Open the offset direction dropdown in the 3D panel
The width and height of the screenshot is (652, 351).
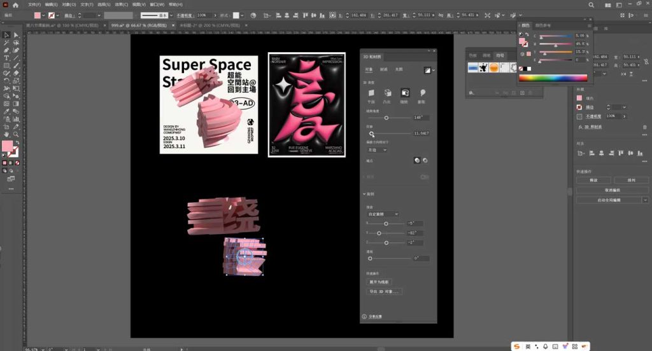click(377, 150)
